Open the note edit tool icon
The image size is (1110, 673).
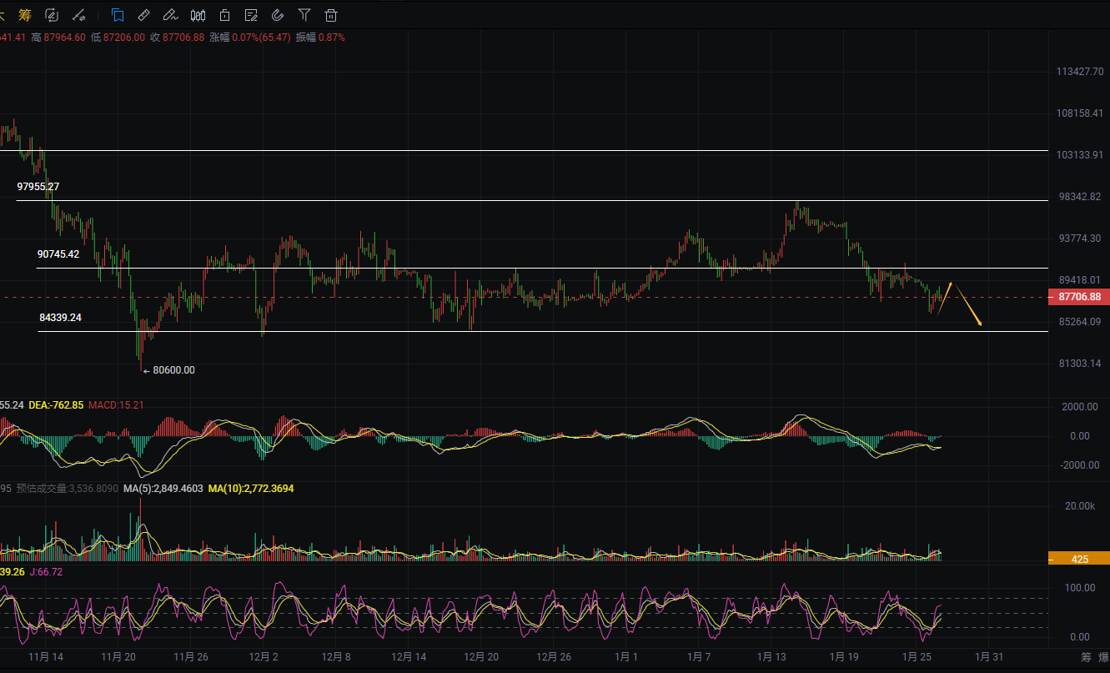pyautogui.click(x=251, y=14)
